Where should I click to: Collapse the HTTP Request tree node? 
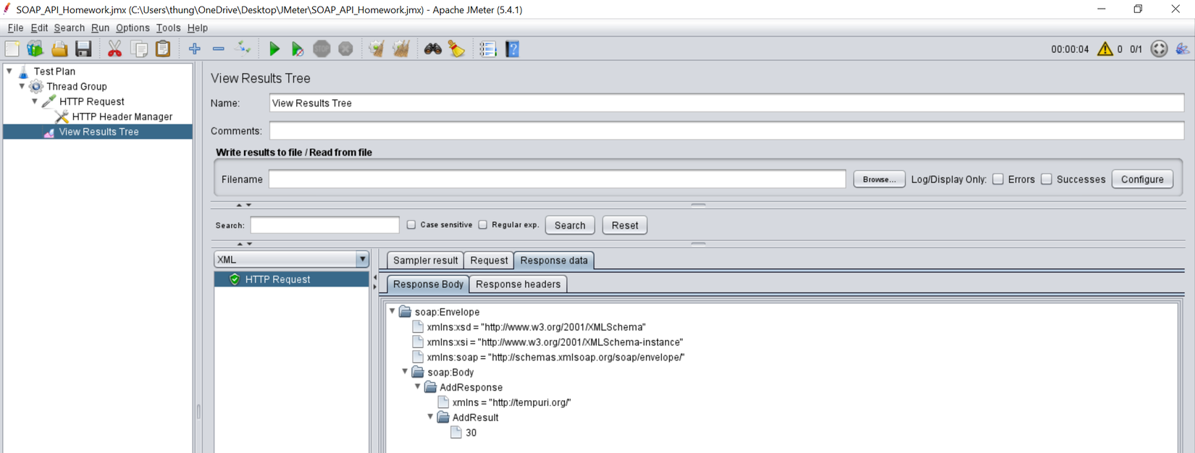[x=35, y=101]
